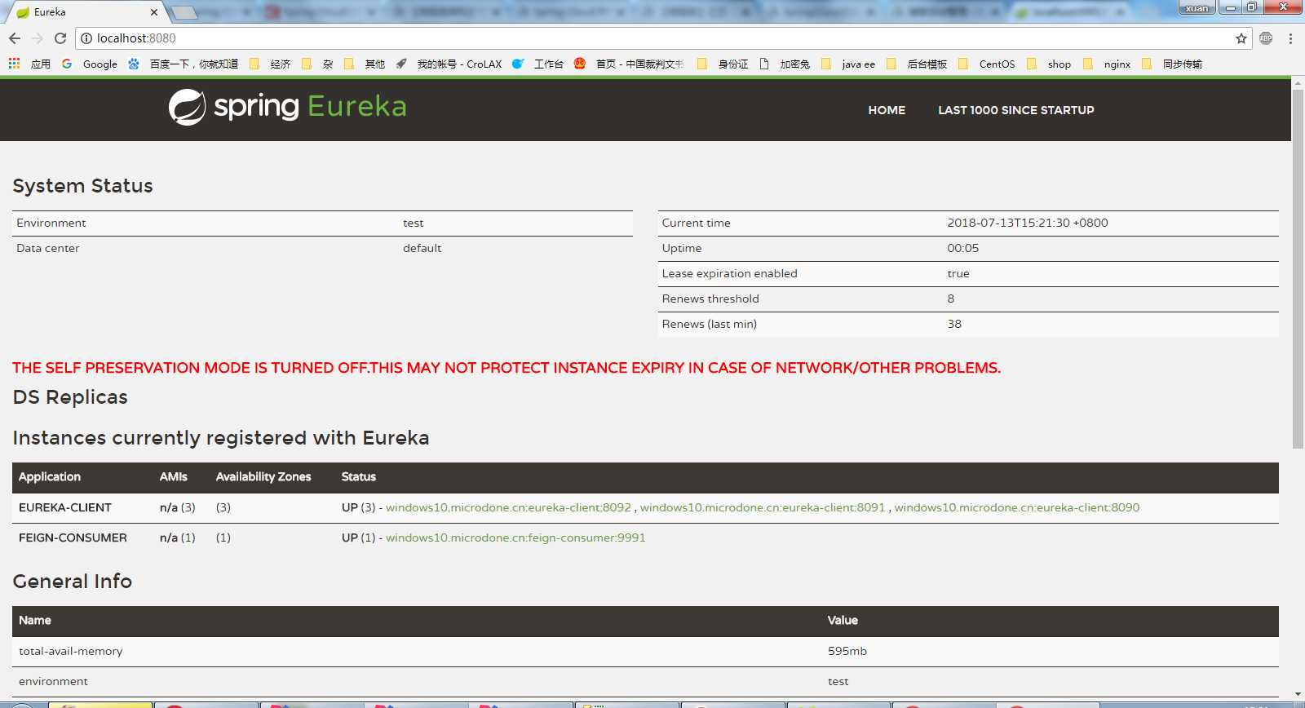
Task: Open the 应用 apps shortcut
Action: click(x=29, y=64)
